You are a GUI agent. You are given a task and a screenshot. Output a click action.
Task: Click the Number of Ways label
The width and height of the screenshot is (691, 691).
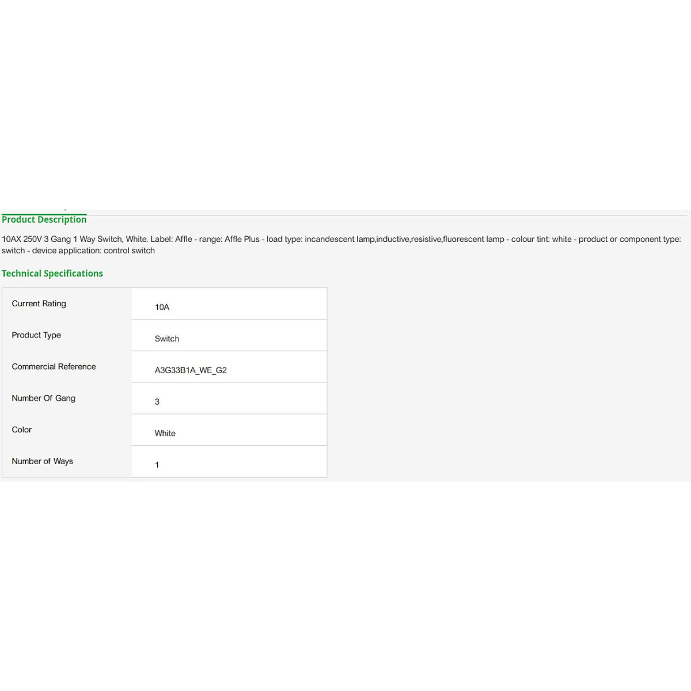tap(43, 461)
